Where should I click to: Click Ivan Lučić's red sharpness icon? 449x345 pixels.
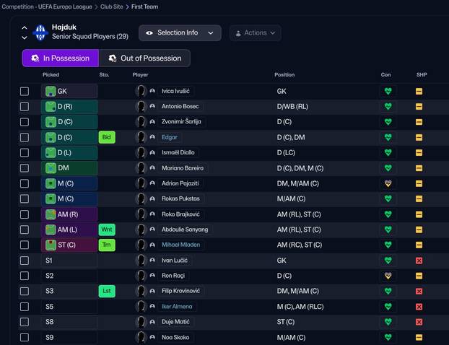[419, 261]
